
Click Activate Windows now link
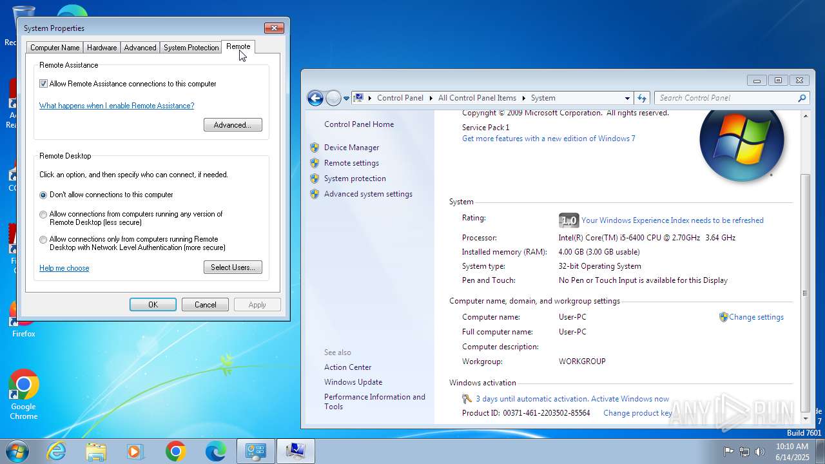(630, 399)
